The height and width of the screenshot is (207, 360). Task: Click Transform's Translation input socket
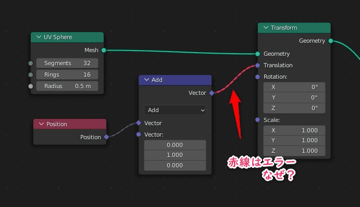point(257,66)
